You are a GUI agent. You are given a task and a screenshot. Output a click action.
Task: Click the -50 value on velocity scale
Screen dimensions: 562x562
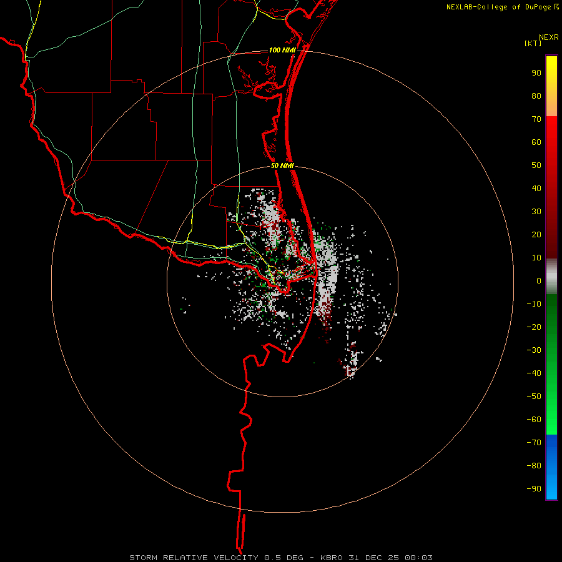pos(534,397)
